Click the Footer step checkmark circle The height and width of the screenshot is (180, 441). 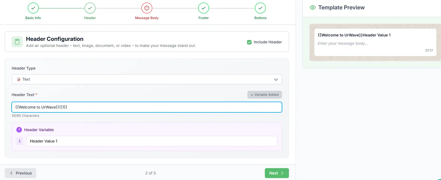click(x=204, y=8)
